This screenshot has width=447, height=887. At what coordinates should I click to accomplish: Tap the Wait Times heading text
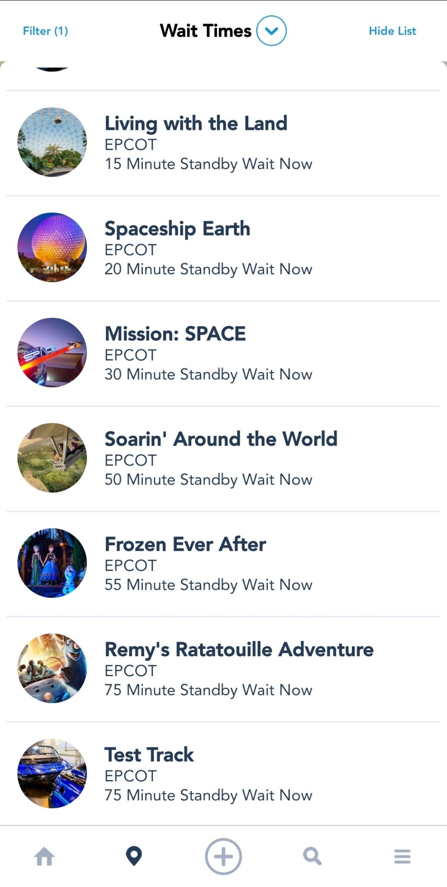[206, 31]
